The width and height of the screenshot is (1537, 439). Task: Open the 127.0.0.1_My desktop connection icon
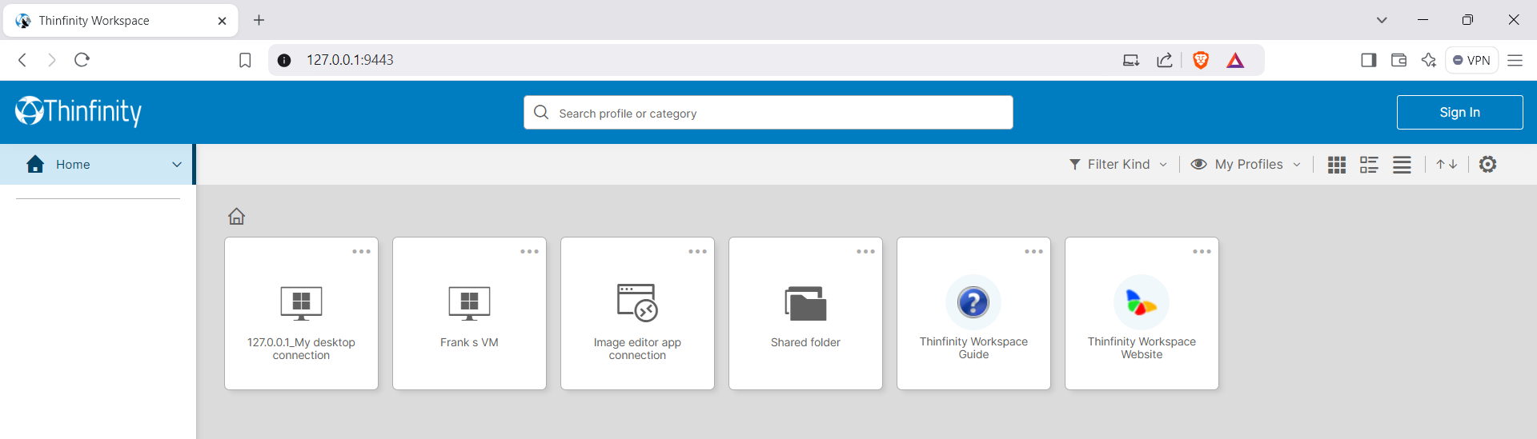coord(301,302)
